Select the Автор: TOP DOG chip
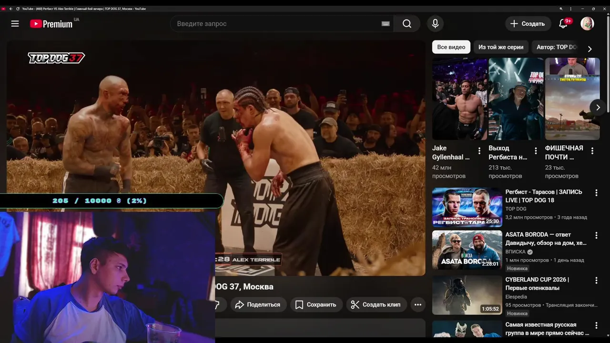610x343 pixels. (557, 47)
